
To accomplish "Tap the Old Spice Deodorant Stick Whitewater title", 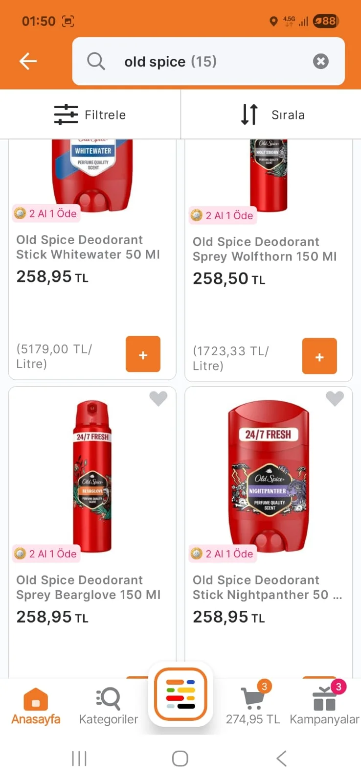I will click(x=88, y=247).
